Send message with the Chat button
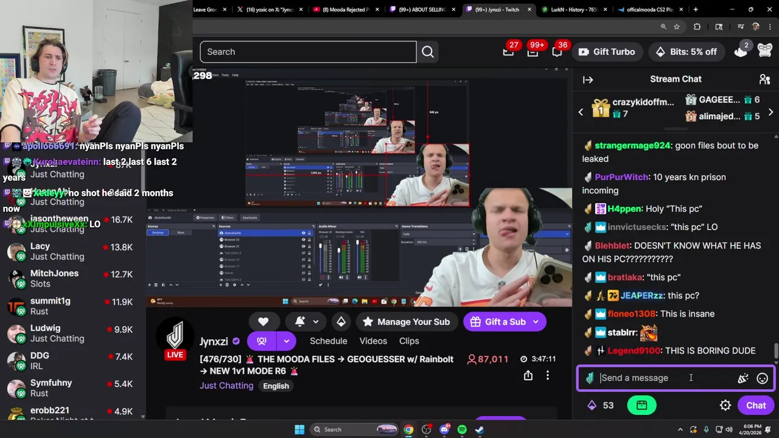The image size is (779, 438). (756, 405)
